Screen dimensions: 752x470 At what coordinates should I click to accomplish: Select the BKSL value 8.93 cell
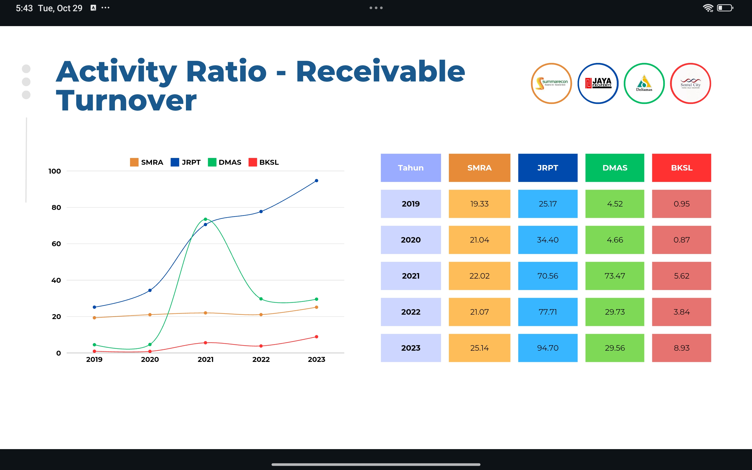pyautogui.click(x=681, y=348)
